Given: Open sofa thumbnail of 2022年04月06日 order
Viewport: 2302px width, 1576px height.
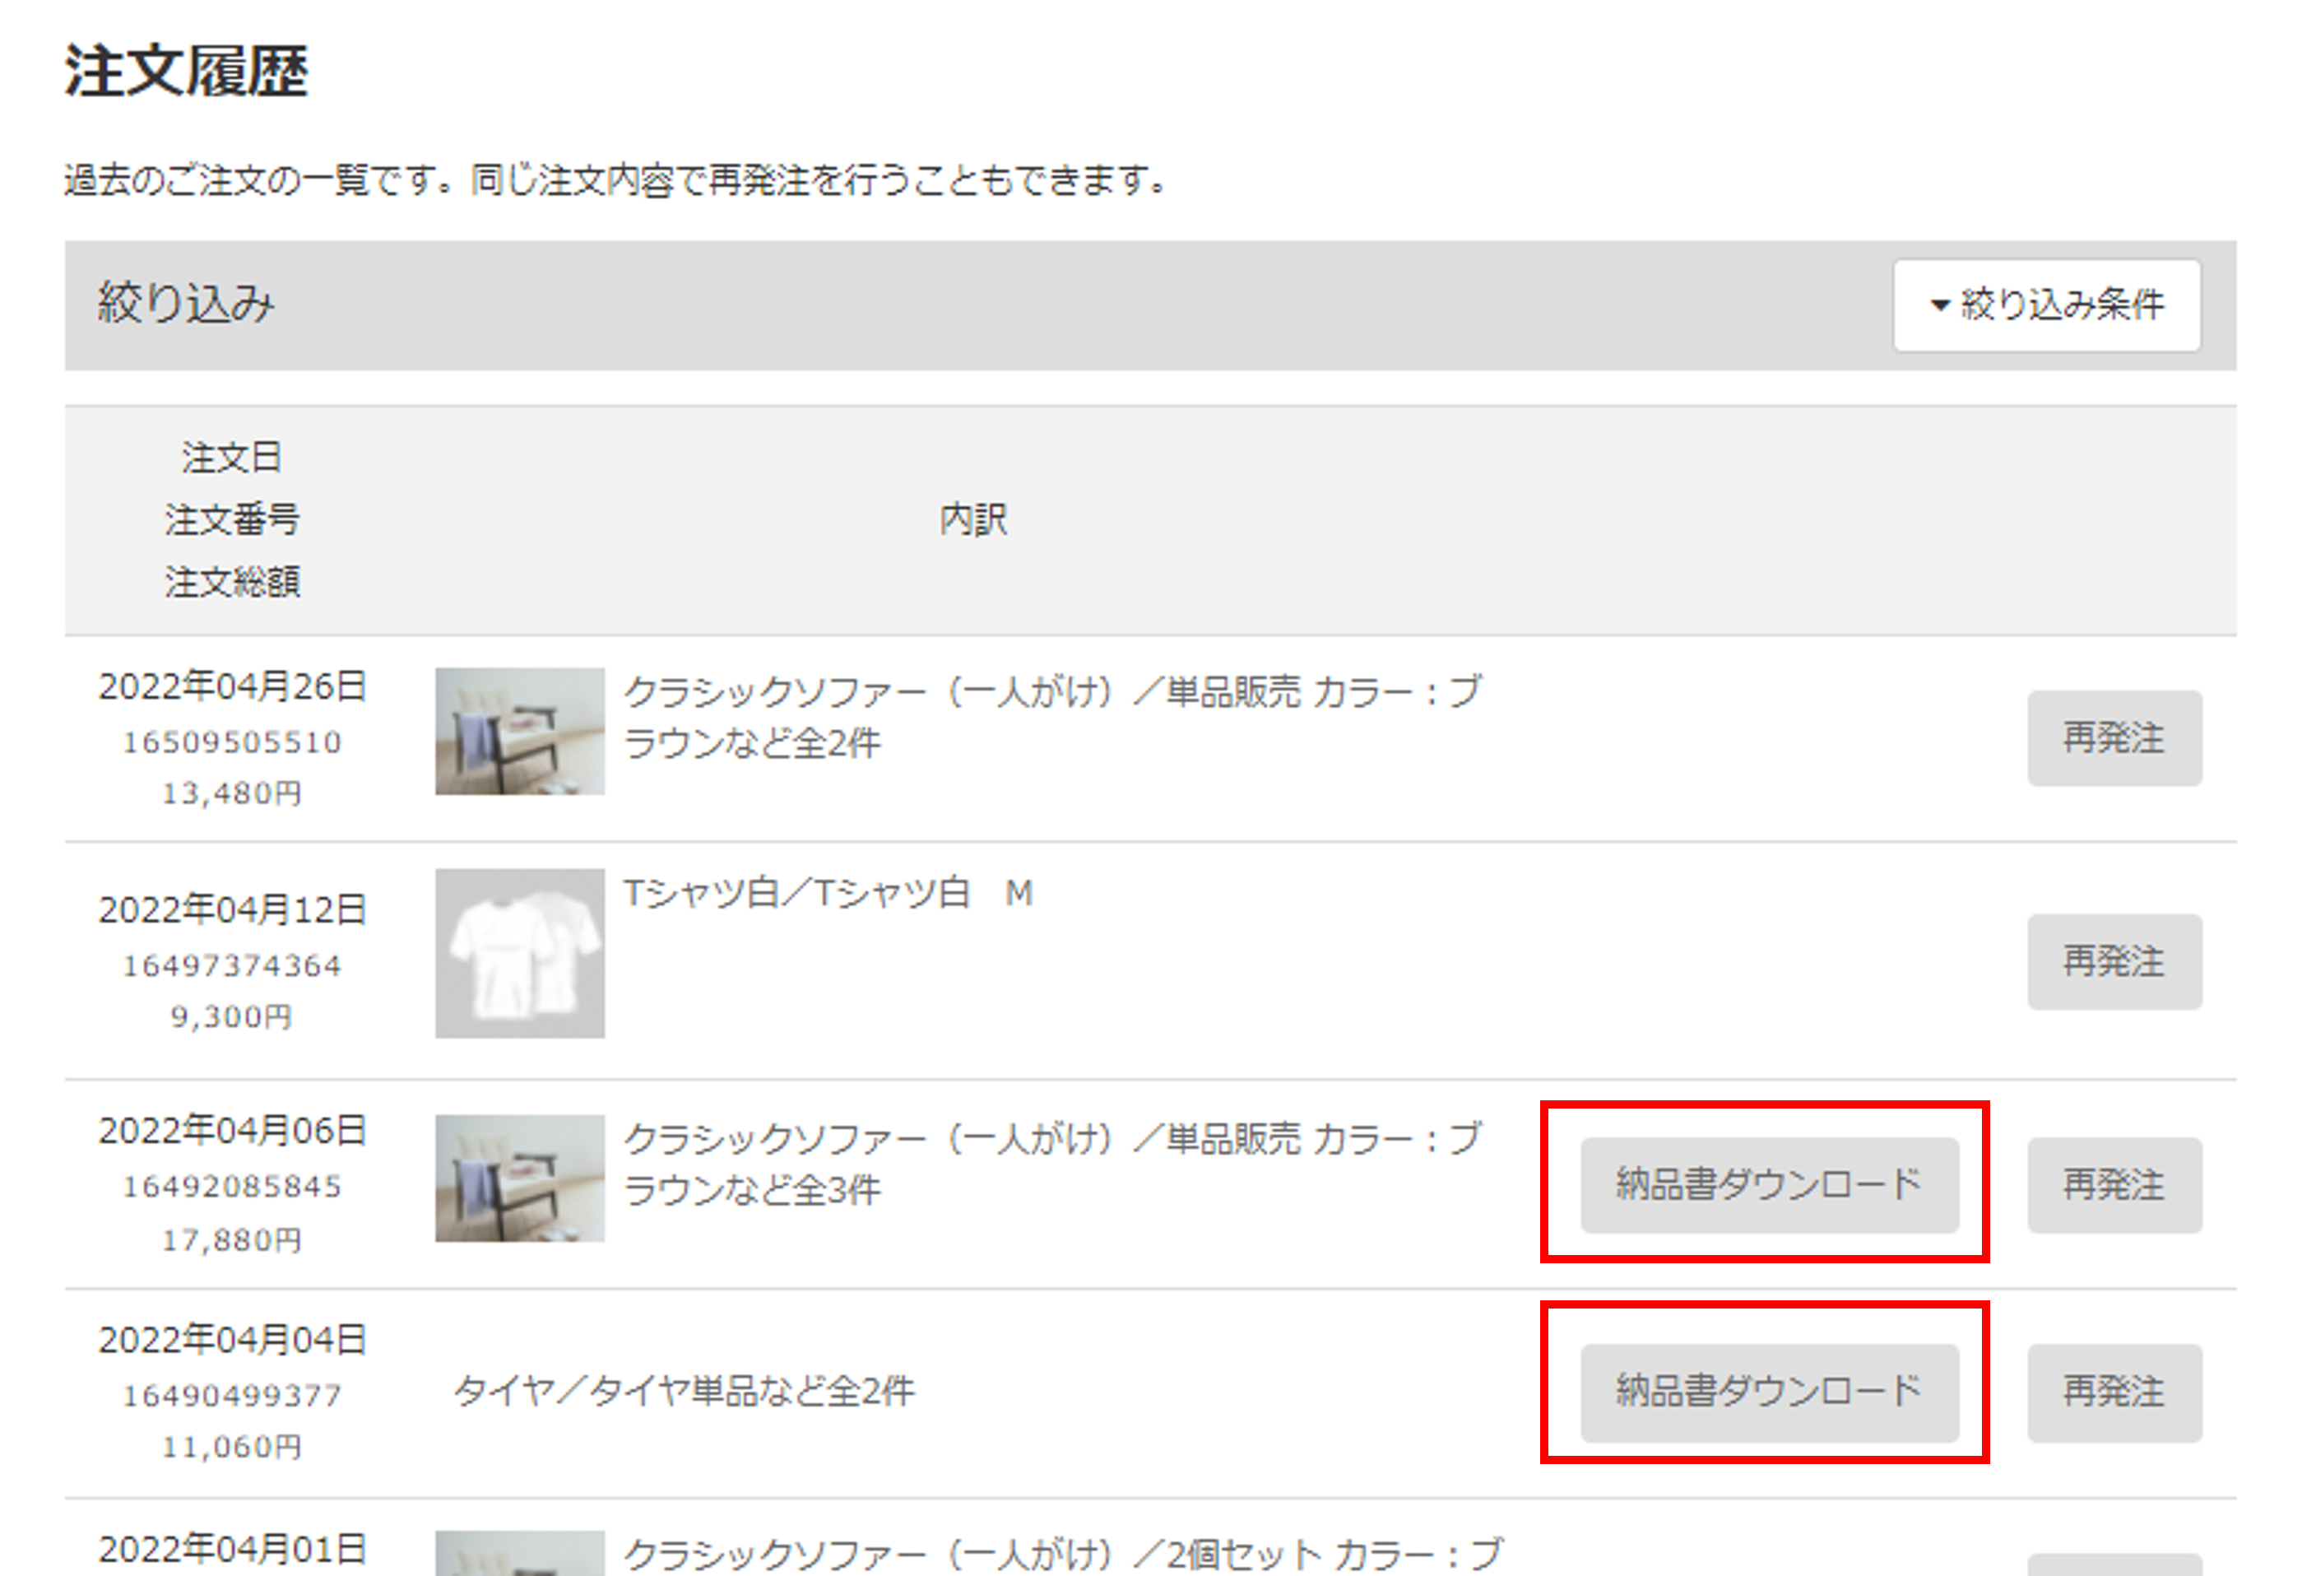Looking at the screenshot, I should [520, 1178].
